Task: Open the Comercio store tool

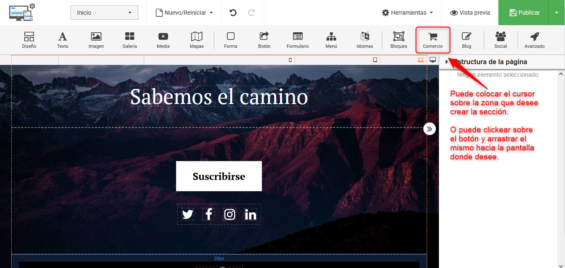Action: [x=433, y=40]
